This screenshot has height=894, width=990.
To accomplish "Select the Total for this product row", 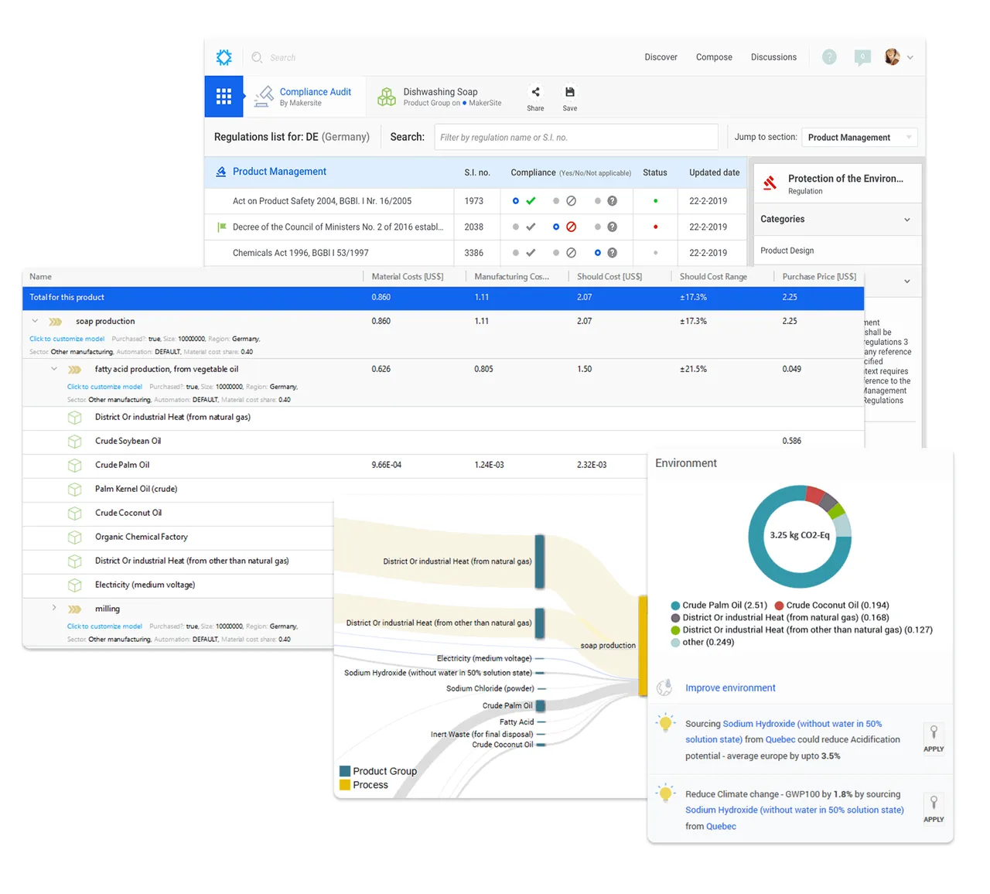I will [x=443, y=298].
